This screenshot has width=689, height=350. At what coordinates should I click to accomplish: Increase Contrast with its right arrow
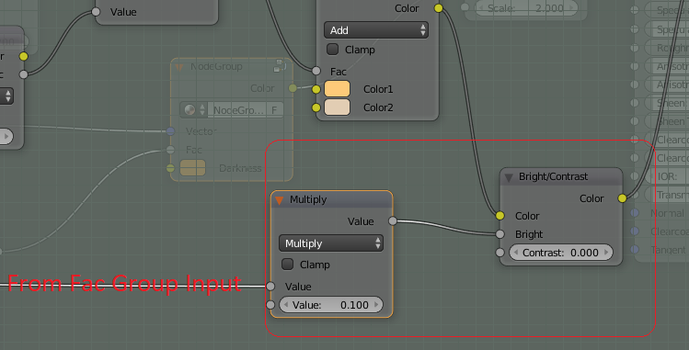(606, 253)
